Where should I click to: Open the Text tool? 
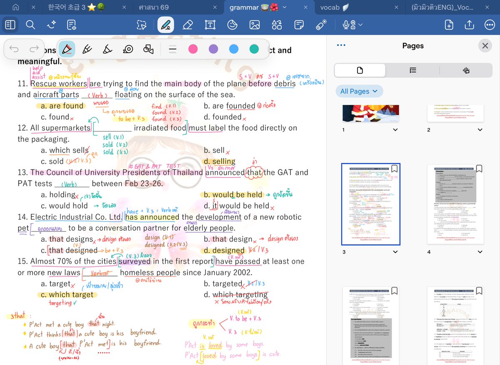click(210, 25)
